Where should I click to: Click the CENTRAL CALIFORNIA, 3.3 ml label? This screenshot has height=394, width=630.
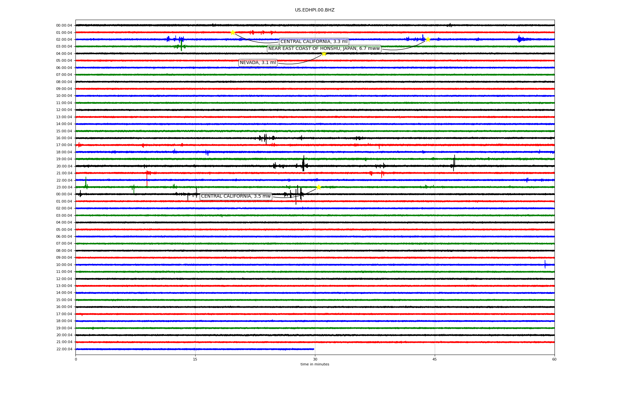tap(314, 42)
